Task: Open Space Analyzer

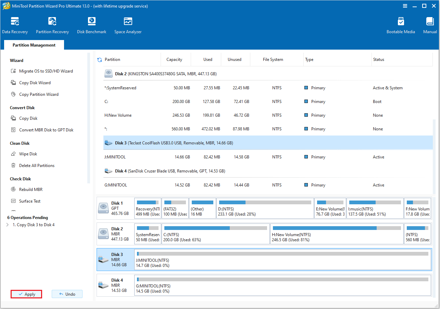Action: pos(128,25)
